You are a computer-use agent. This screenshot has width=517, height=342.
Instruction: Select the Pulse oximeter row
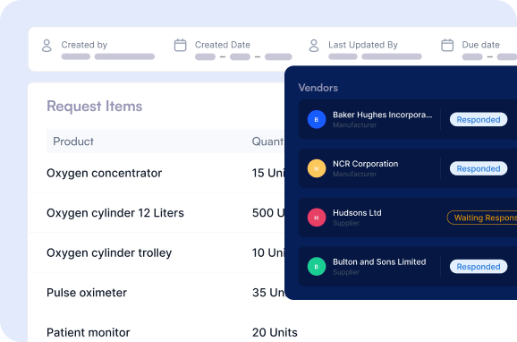156,293
